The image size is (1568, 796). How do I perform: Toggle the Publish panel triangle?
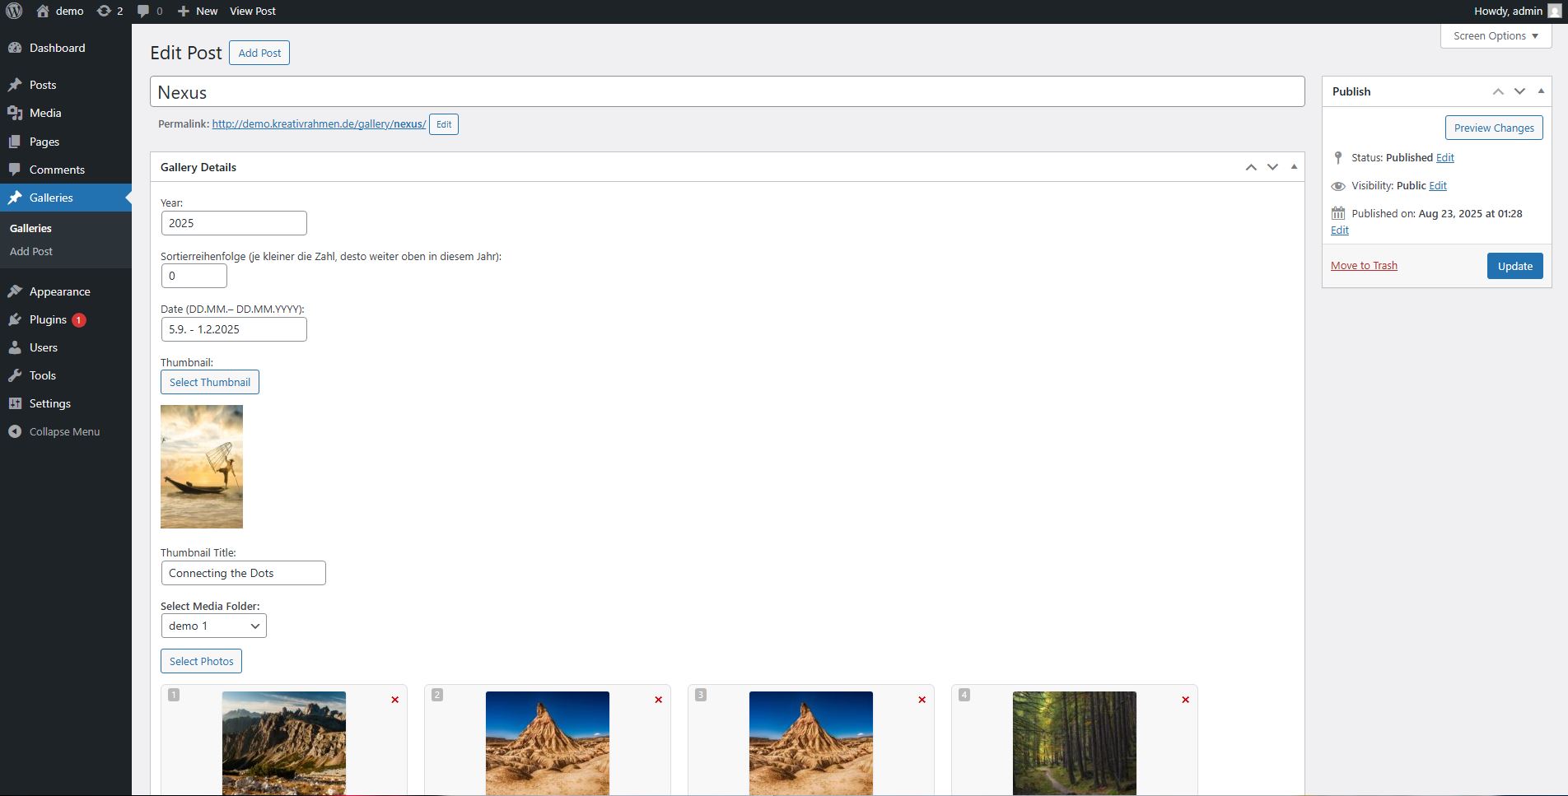[x=1541, y=91]
